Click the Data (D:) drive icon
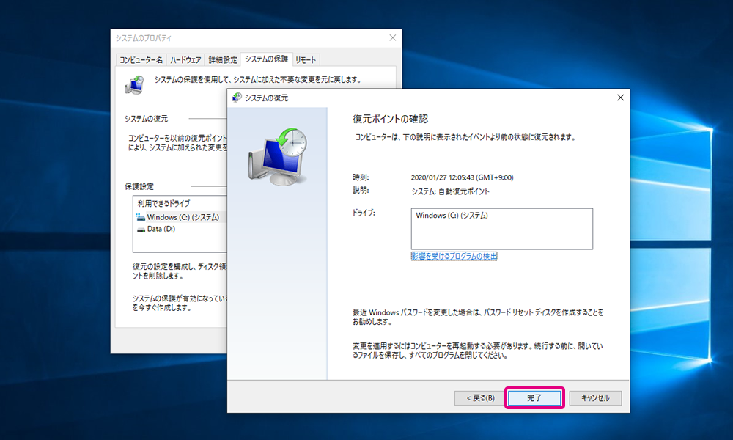Image resolution: width=733 pixels, height=440 pixels. tap(141, 229)
